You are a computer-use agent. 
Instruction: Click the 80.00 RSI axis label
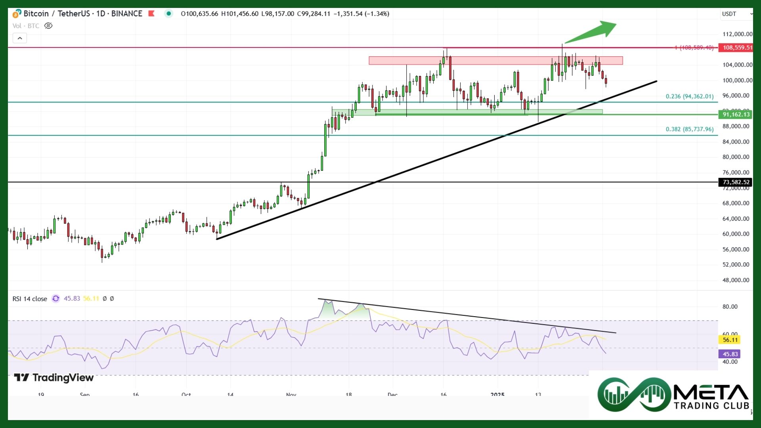click(x=730, y=307)
